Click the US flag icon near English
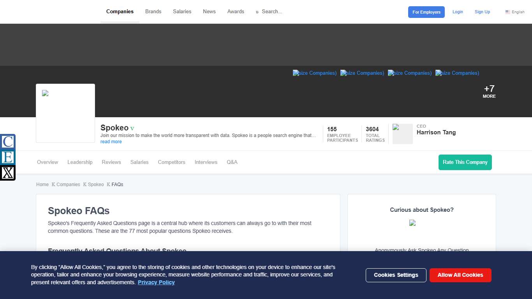532x299 pixels. [507, 12]
